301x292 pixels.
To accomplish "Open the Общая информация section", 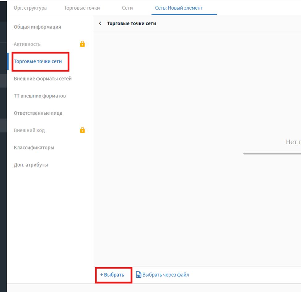I will (x=37, y=27).
